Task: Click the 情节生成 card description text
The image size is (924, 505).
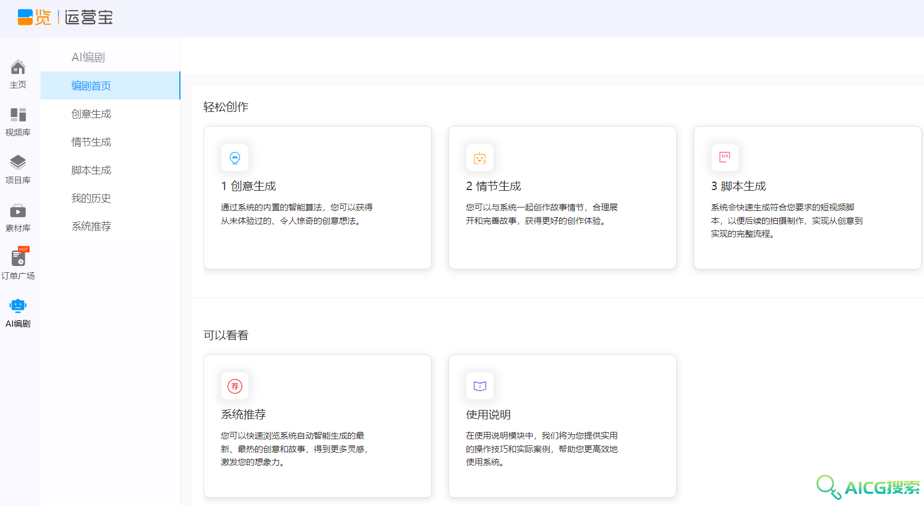Action: pyautogui.click(x=542, y=214)
